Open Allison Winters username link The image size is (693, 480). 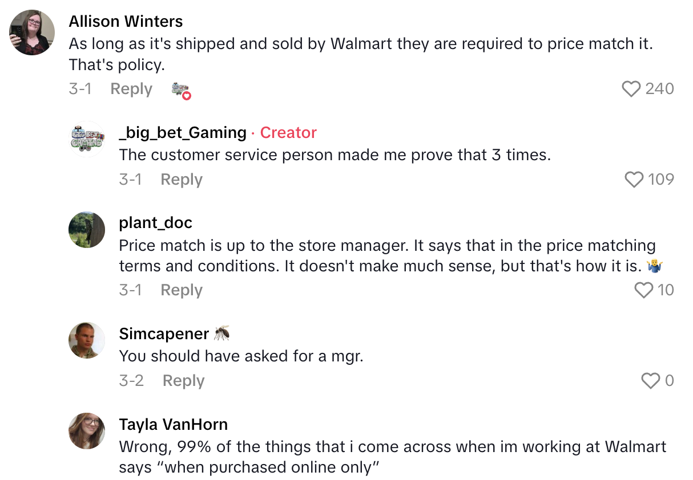[126, 22]
